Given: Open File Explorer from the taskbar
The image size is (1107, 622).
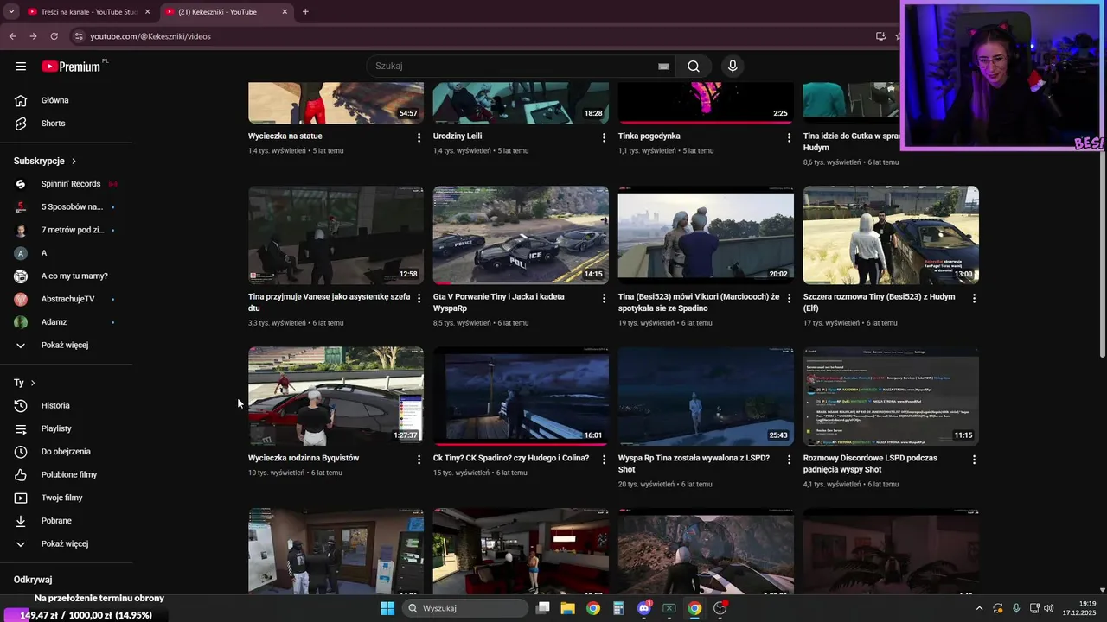Looking at the screenshot, I should click(567, 608).
